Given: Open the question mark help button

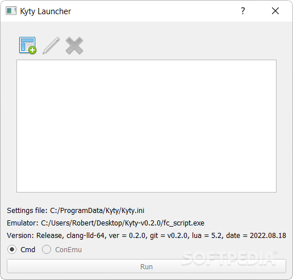Looking at the screenshot, I should pyautogui.click(x=243, y=11).
